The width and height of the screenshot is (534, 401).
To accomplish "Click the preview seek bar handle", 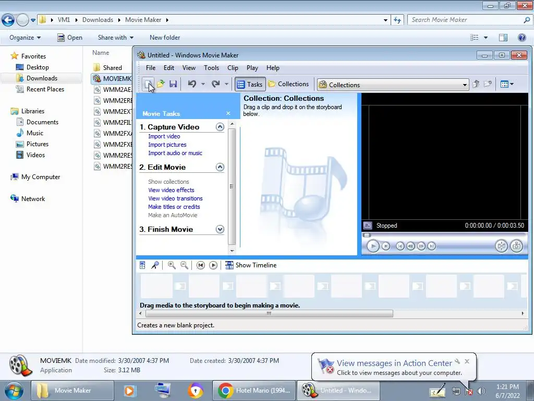I will click(367, 235).
